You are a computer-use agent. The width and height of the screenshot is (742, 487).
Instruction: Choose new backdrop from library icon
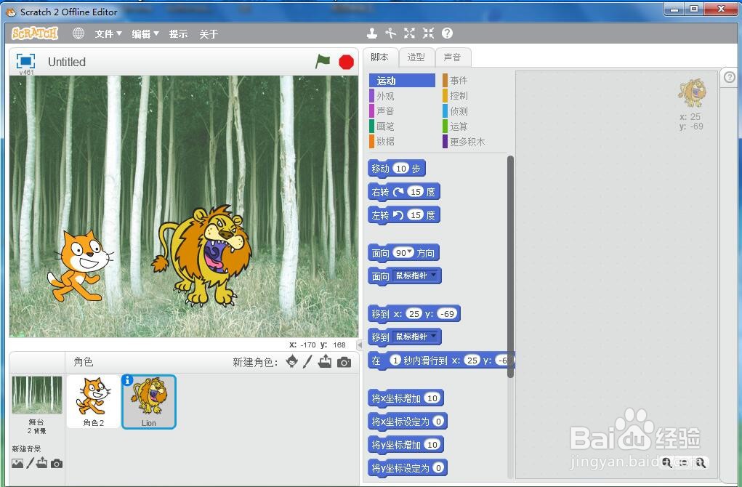pyautogui.click(x=17, y=463)
